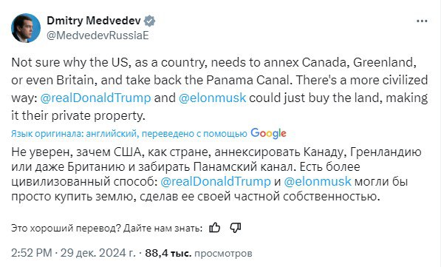Viewport: 441px width, 267px height.
Task: Open Dmitry Medvedev's profile avatar
Action: point(26,28)
